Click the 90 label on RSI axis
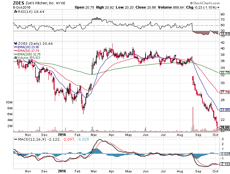 pyautogui.click(x=222, y=14)
